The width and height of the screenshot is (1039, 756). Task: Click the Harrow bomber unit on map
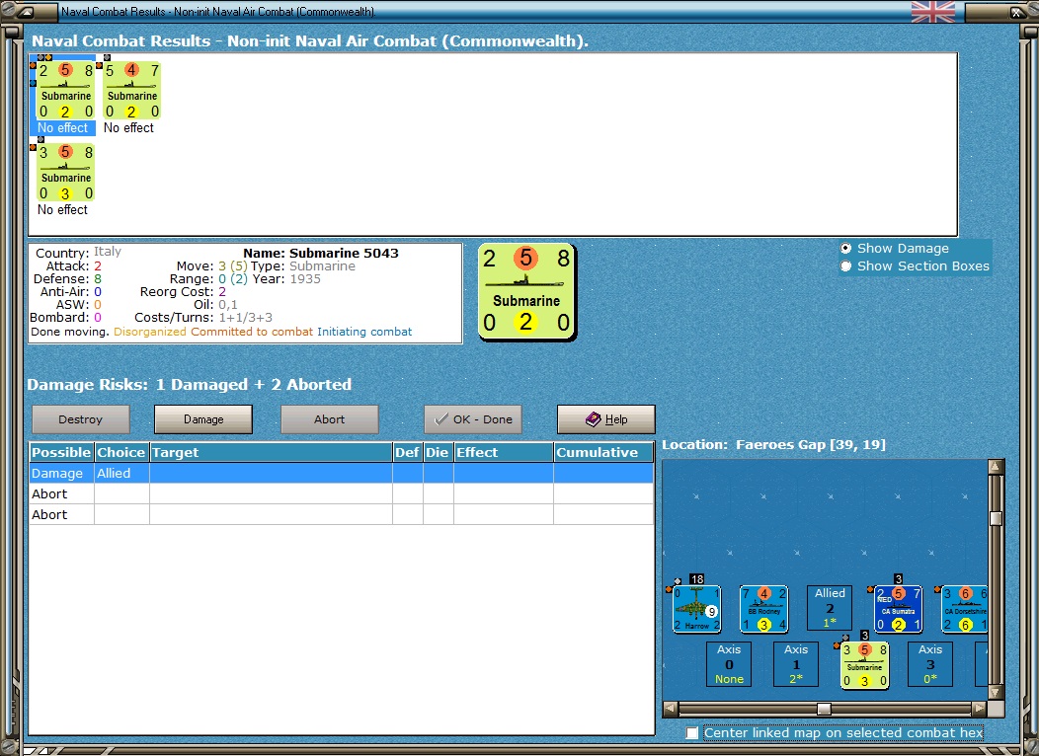pos(696,608)
